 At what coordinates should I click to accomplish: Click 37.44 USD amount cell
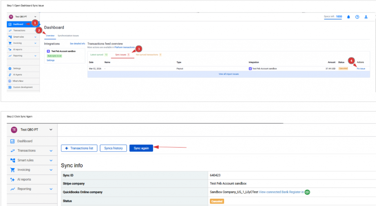pos(330,69)
